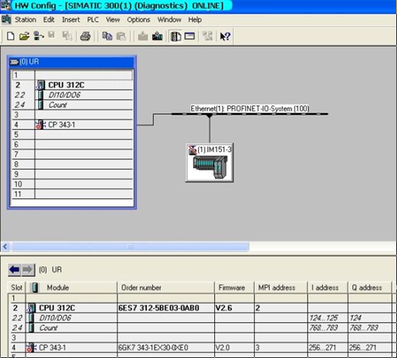Open the Station menu
Image resolution: width=397 pixels, height=358 pixels.
25,20
